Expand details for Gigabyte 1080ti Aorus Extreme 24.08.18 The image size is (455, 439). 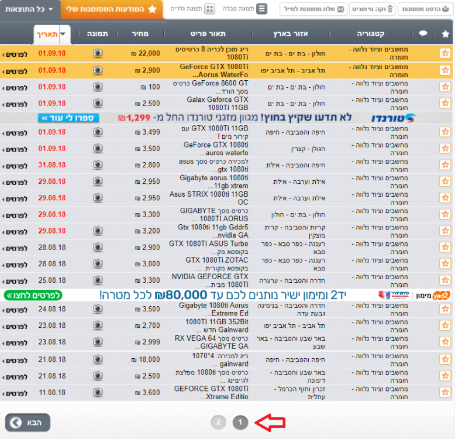15,310
